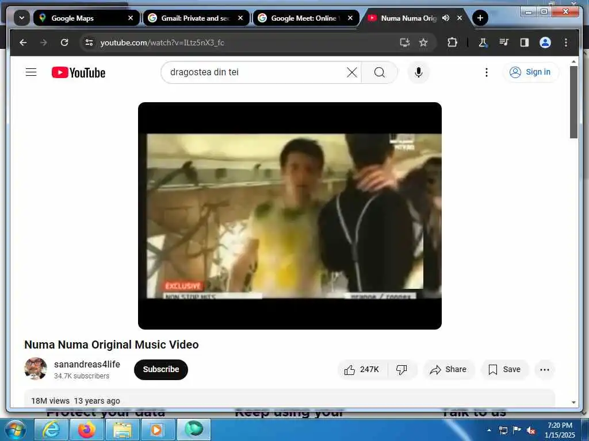Screen dimensions: 589x441
Task: Click the Sign in button
Action: 530,72
